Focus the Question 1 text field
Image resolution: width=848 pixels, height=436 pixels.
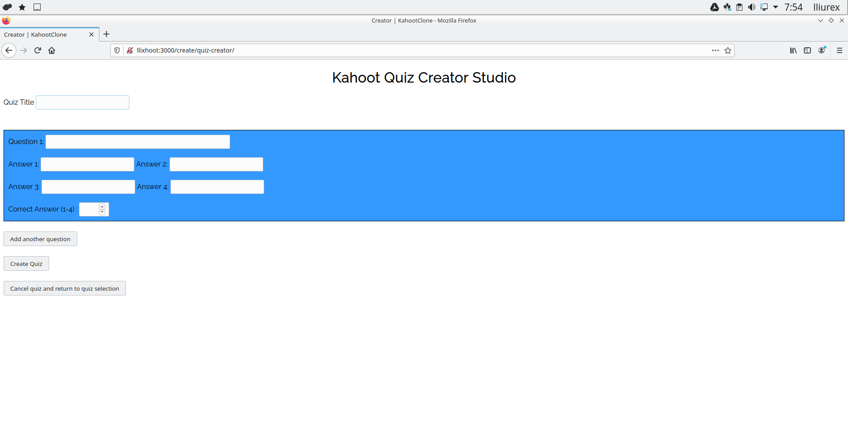tap(138, 142)
